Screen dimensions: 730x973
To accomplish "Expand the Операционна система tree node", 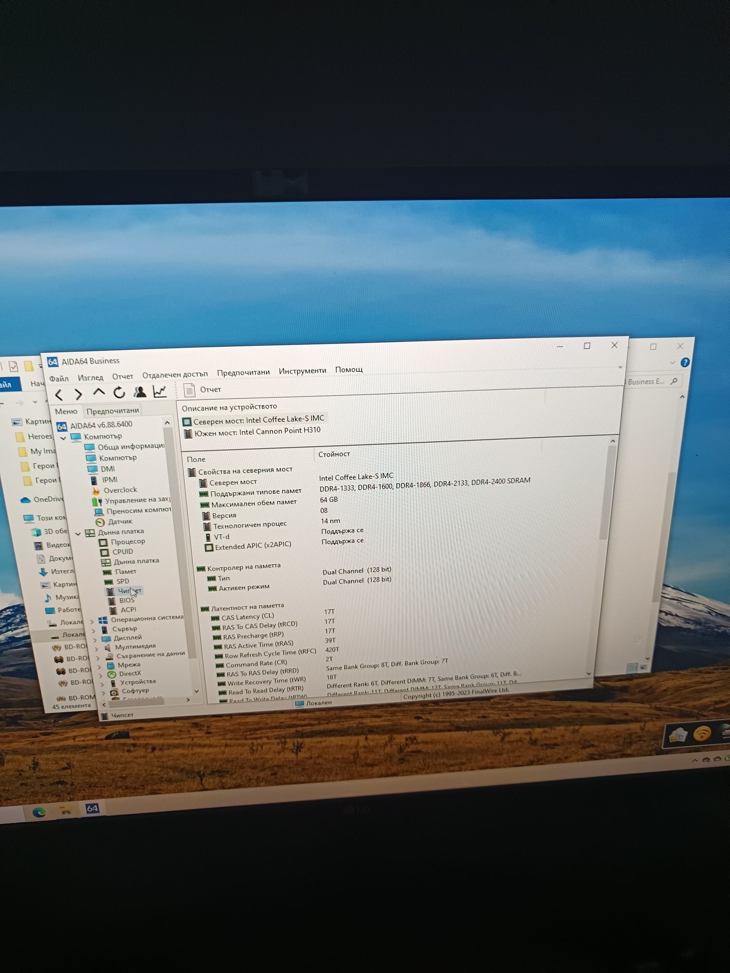I will (92, 621).
